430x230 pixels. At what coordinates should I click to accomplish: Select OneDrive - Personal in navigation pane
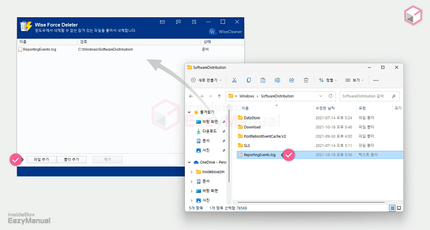coord(210,162)
